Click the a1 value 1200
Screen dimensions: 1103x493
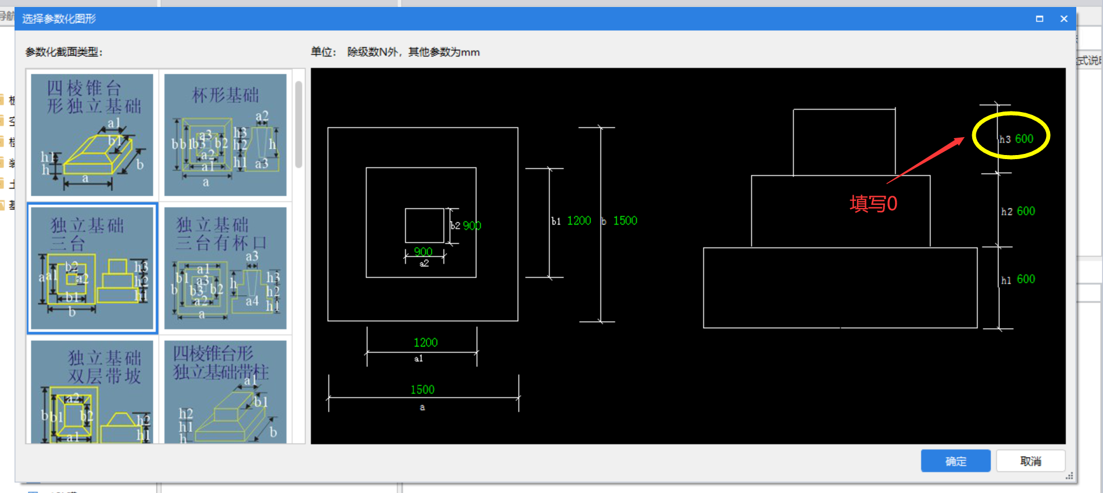[x=425, y=343]
